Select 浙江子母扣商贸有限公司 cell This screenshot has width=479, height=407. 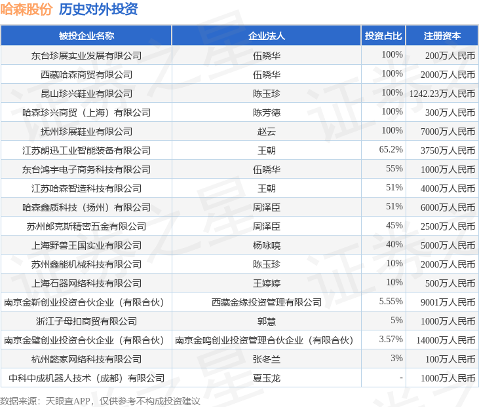86,321
